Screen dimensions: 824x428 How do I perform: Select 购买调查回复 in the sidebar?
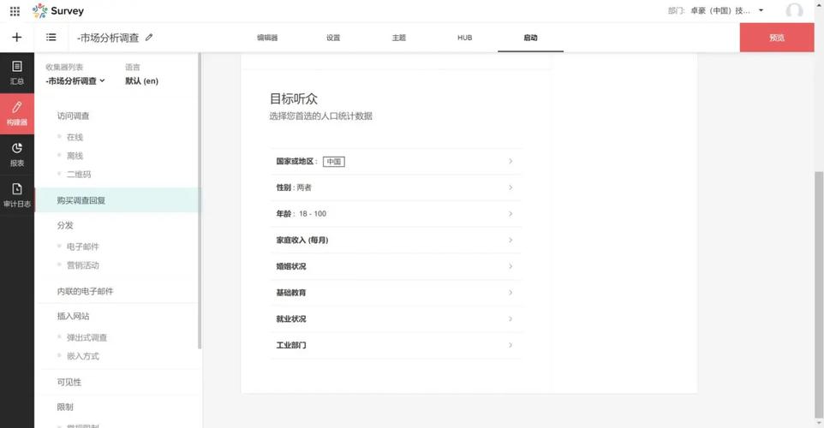click(x=116, y=200)
